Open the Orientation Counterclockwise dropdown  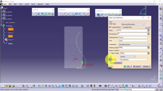134,44
